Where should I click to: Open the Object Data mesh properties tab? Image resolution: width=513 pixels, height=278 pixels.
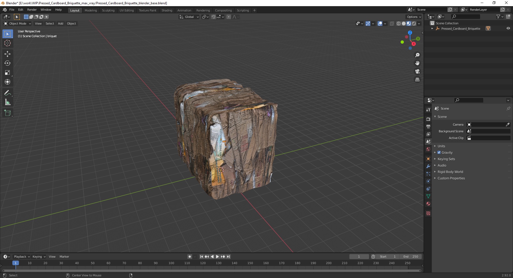pos(428,196)
